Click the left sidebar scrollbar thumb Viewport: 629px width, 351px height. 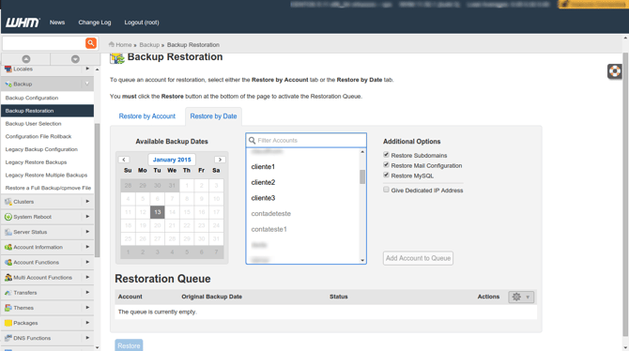coord(97,191)
